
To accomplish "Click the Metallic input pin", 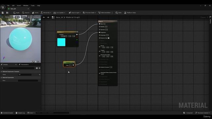I will (x=99, y=27).
